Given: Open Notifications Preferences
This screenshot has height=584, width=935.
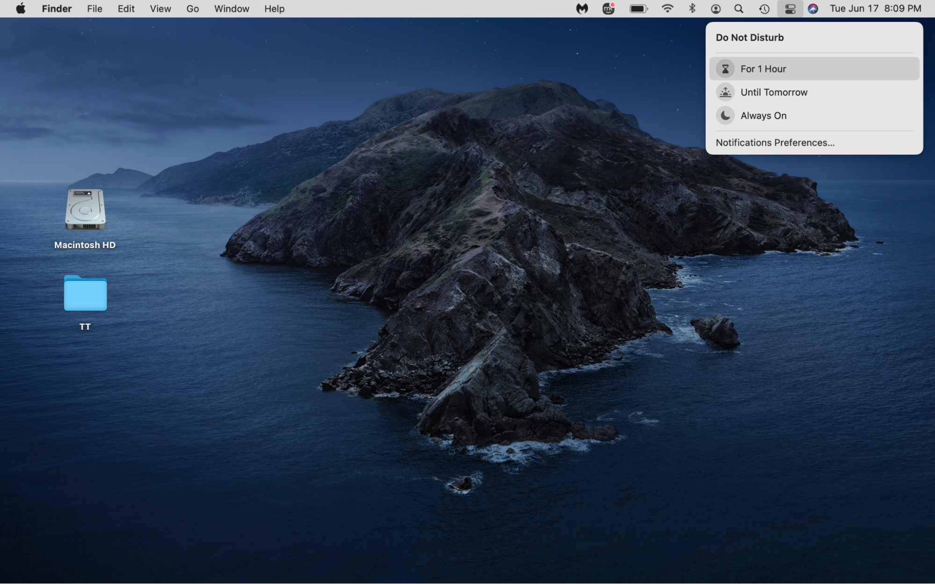Looking at the screenshot, I should point(775,142).
